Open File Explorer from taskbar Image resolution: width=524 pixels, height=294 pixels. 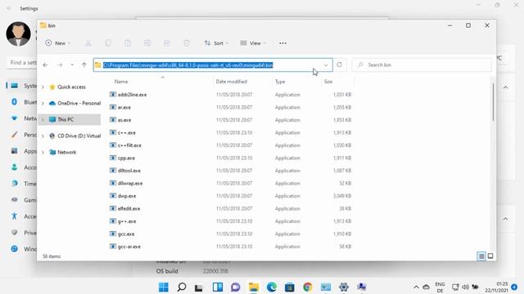click(x=254, y=287)
